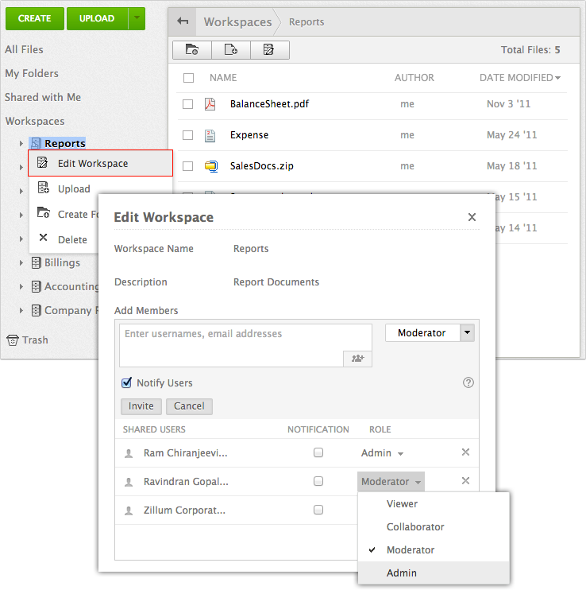This screenshot has height=590, width=586.
Task: Check the BalanceSheet.pdf row checkbox
Action: pyautogui.click(x=188, y=104)
